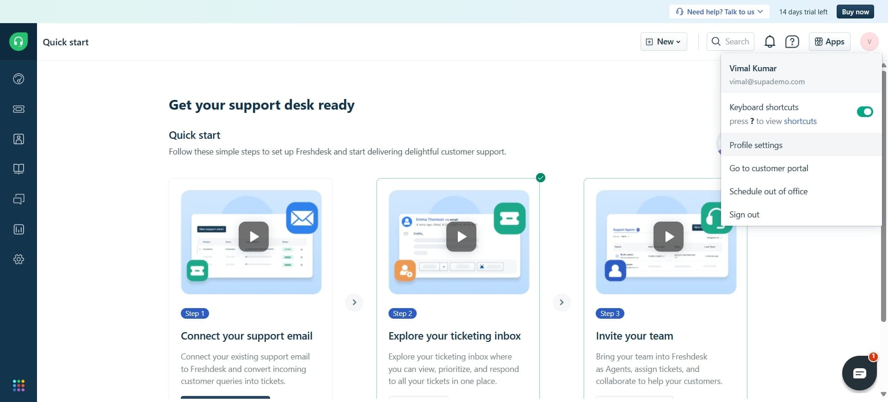Screen dimensions: 888x402
Task: Click the Explore your ticketing inbox heading
Action: point(455,336)
